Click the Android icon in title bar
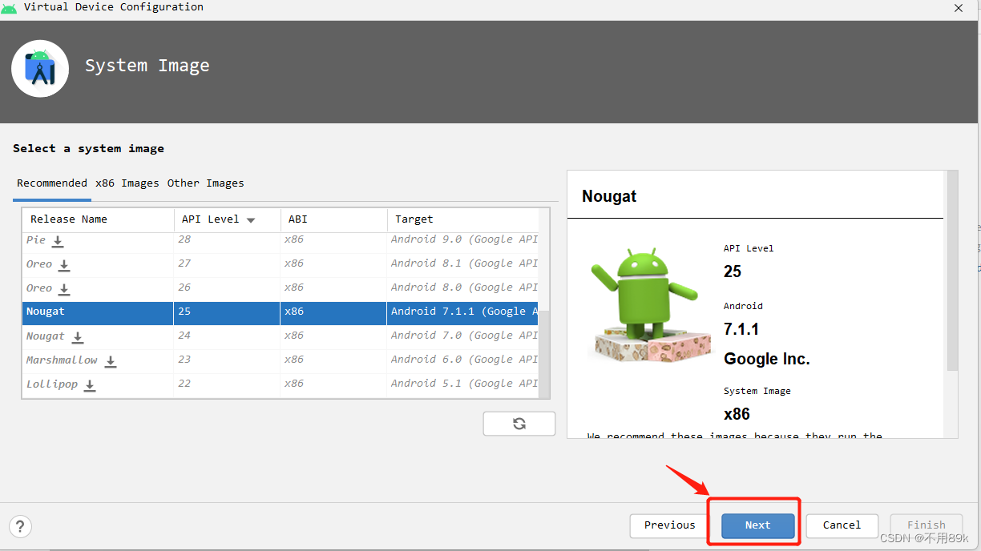Screen dimensions: 981x551 tap(10, 7)
